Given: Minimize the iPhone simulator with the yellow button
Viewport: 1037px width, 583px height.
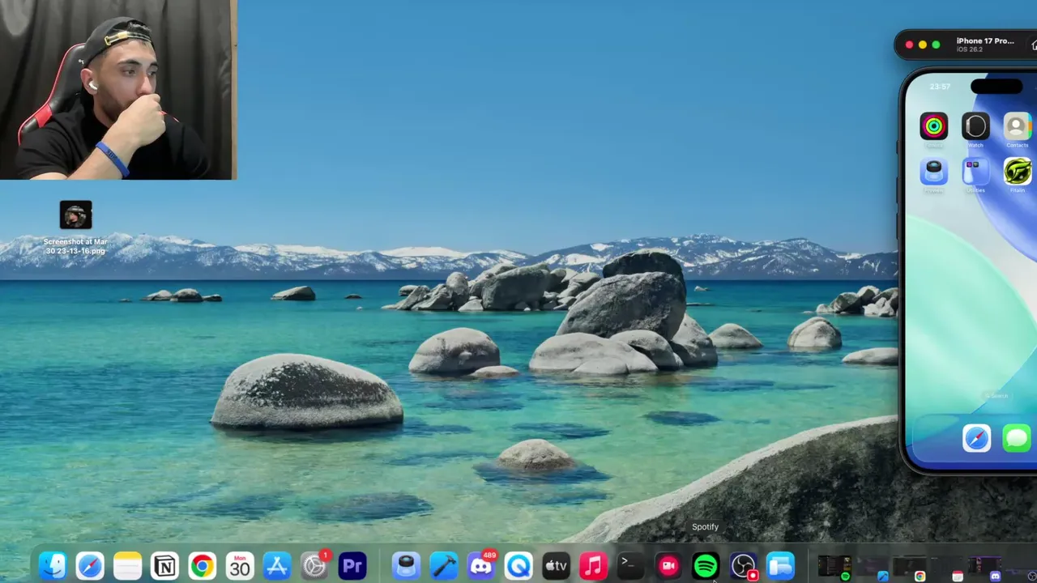Looking at the screenshot, I should coord(923,45).
